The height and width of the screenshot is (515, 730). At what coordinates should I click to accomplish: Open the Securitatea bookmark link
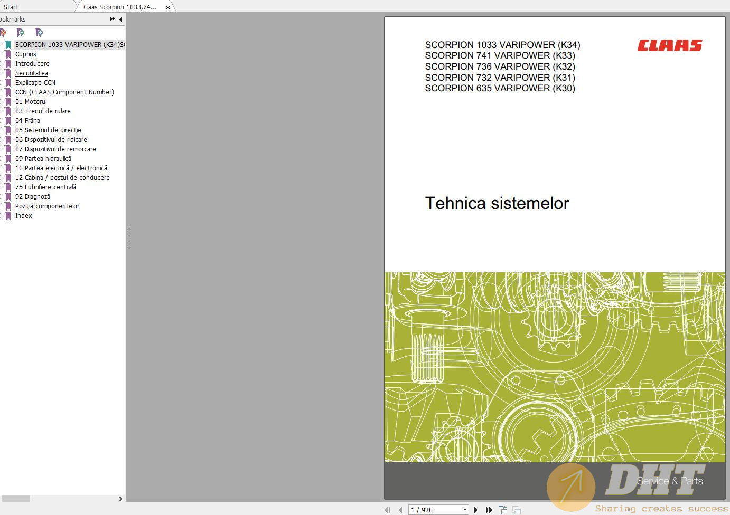click(x=31, y=73)
